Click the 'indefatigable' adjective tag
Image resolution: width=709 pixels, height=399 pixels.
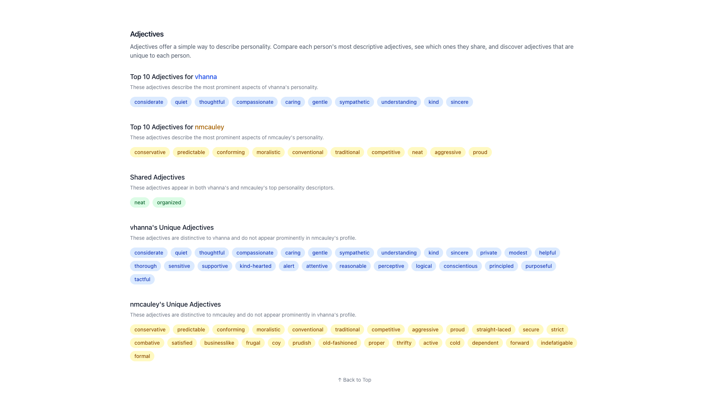pos(556,343)
